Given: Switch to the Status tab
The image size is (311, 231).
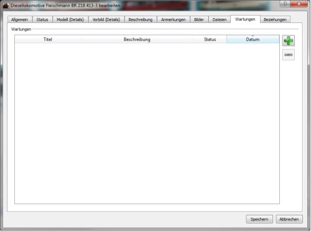Looking at the screenshot, I should pos(42,19).
